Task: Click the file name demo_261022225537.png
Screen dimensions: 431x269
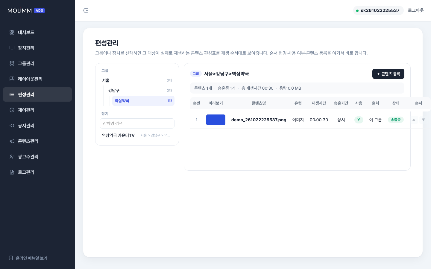Action: [259, 120]
